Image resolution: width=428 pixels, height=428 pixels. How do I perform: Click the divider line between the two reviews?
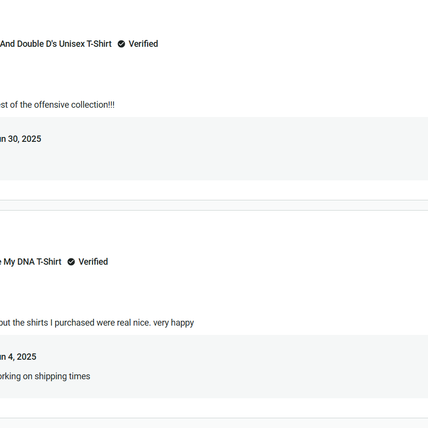[x=214, y=200]
